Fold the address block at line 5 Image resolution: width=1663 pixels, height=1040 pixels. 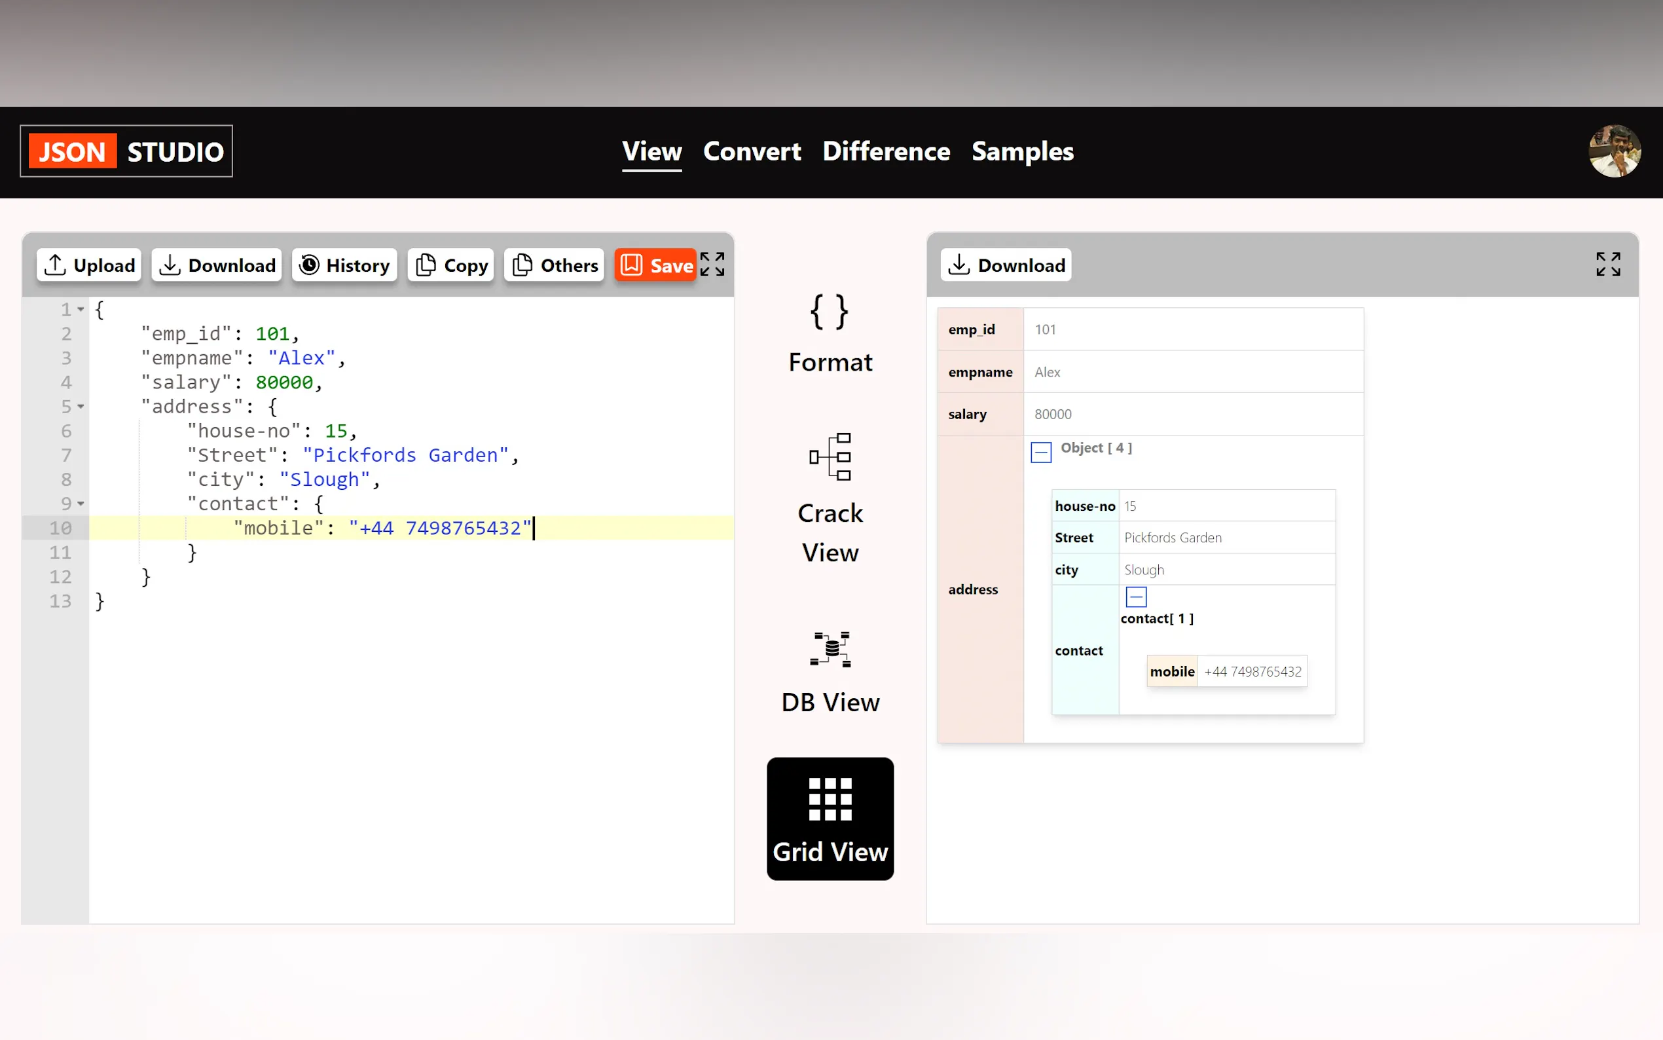click(x=81, y=407)
